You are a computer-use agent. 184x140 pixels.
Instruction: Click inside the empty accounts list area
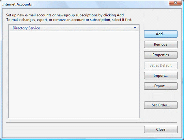pos(74,74)
